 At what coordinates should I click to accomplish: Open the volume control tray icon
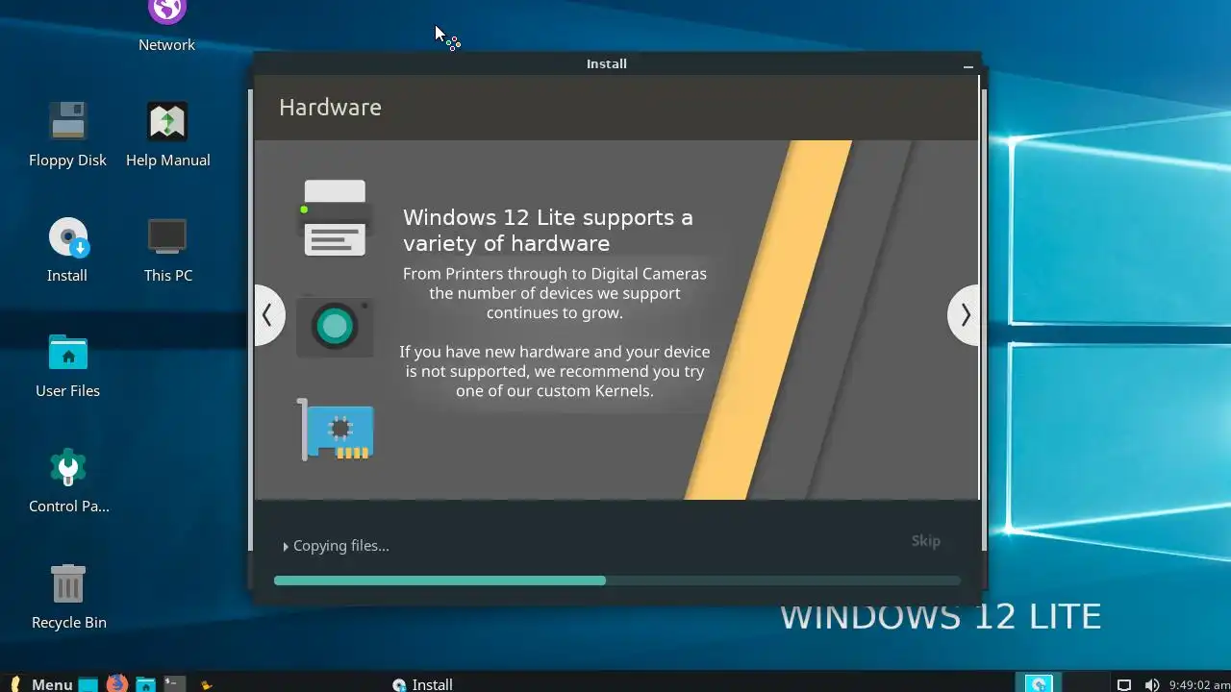[1151, 685]
